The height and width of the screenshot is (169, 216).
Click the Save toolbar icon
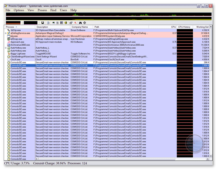point(43,23)
